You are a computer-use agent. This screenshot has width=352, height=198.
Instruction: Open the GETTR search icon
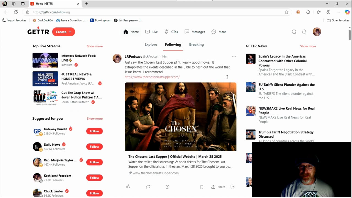(294, 32)
